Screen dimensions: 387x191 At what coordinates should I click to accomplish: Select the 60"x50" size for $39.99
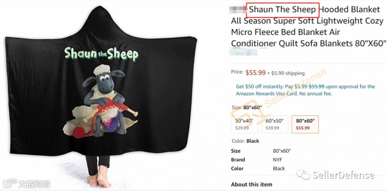(x=275, y=124)
